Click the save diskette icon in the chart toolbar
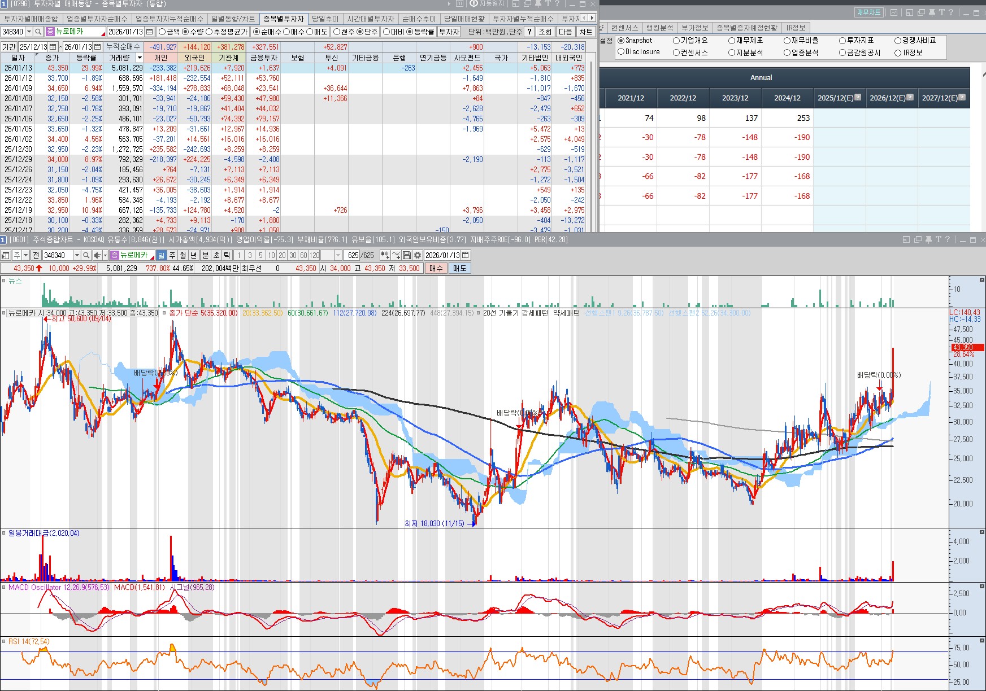This screenshot has height=691, width=986. [407, 255]
